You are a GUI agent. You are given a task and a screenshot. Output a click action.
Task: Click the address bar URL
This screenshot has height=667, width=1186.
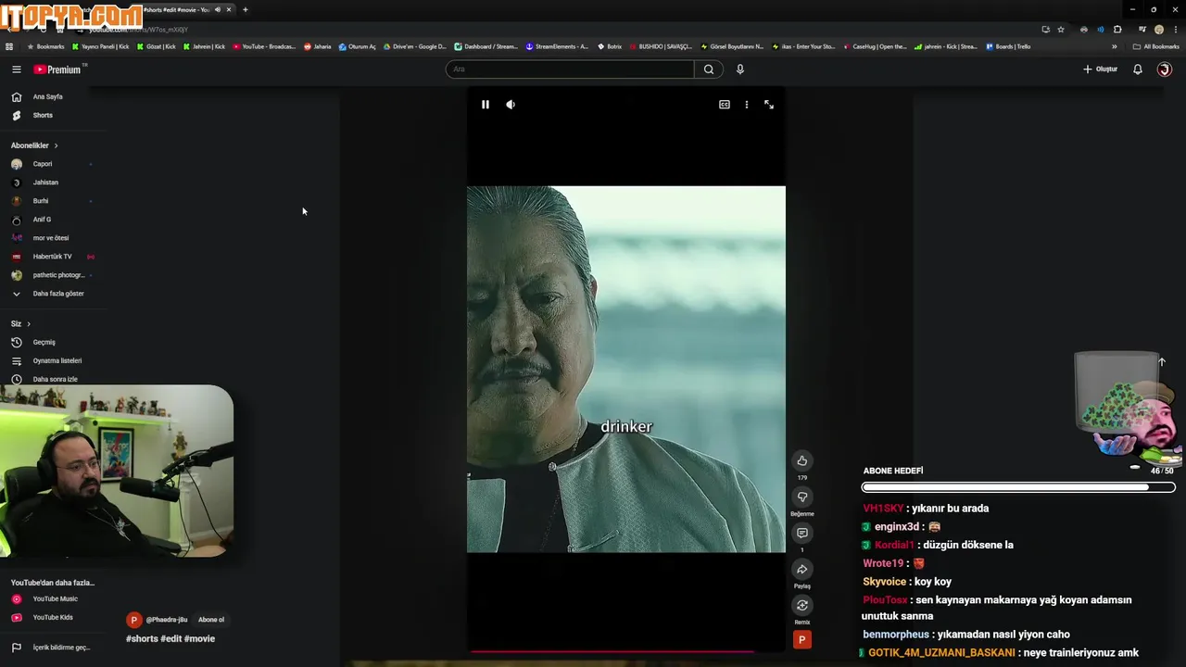pyautogui.click(x=138, y=30)
